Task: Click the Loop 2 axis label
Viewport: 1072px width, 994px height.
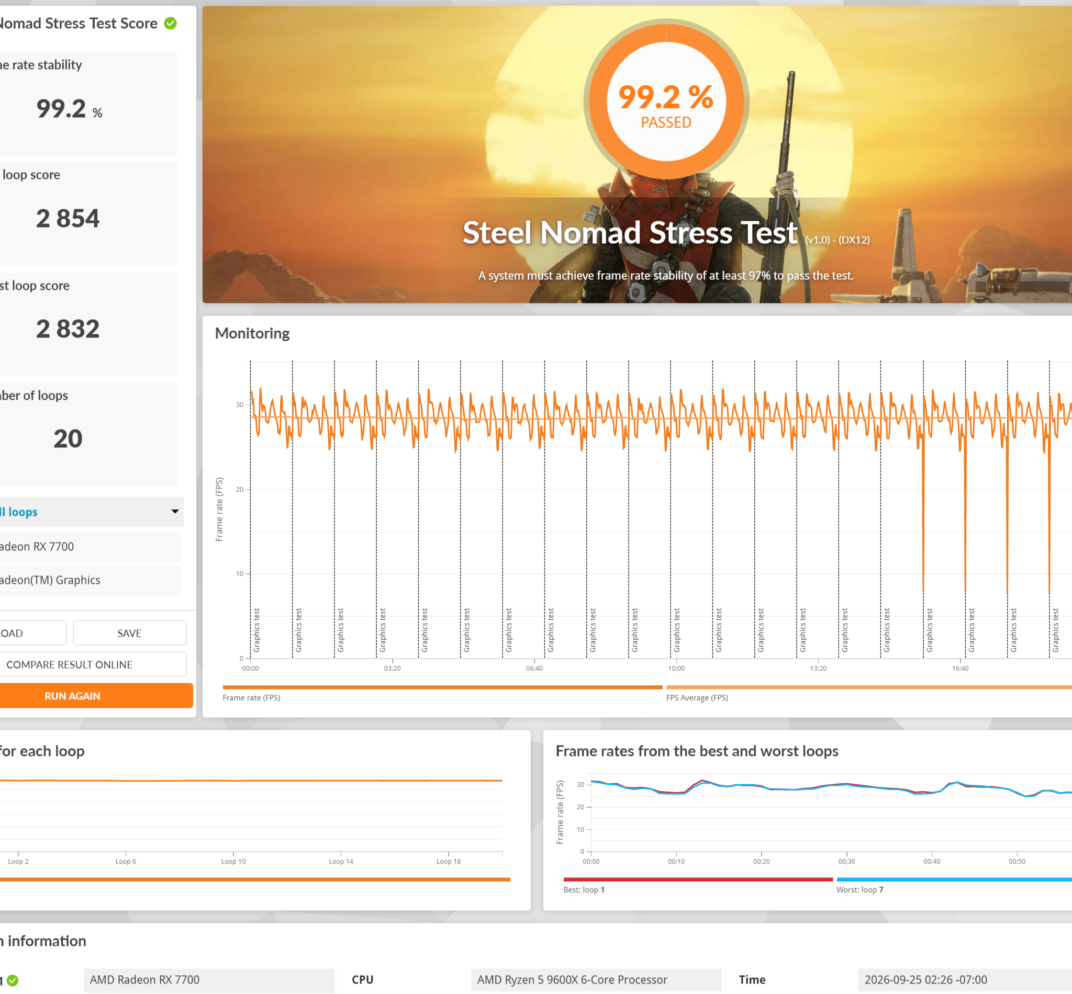Action: pyautogui.click(x=18, y=861)
